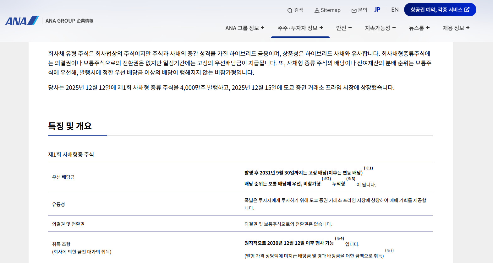Viewport: 493px width, 263px height.
Task: Switch language to JP
Action: tap(377, 10)
